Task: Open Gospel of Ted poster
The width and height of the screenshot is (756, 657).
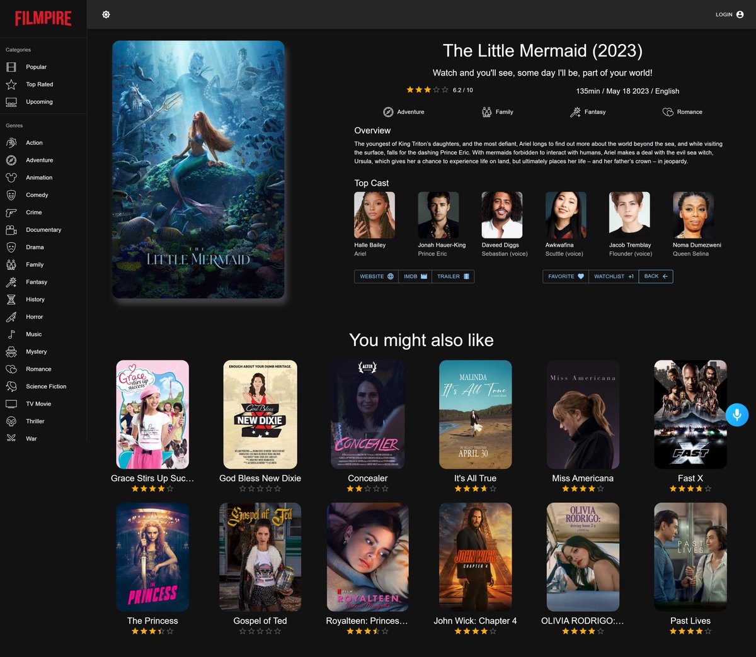Action: click(260, 557)
